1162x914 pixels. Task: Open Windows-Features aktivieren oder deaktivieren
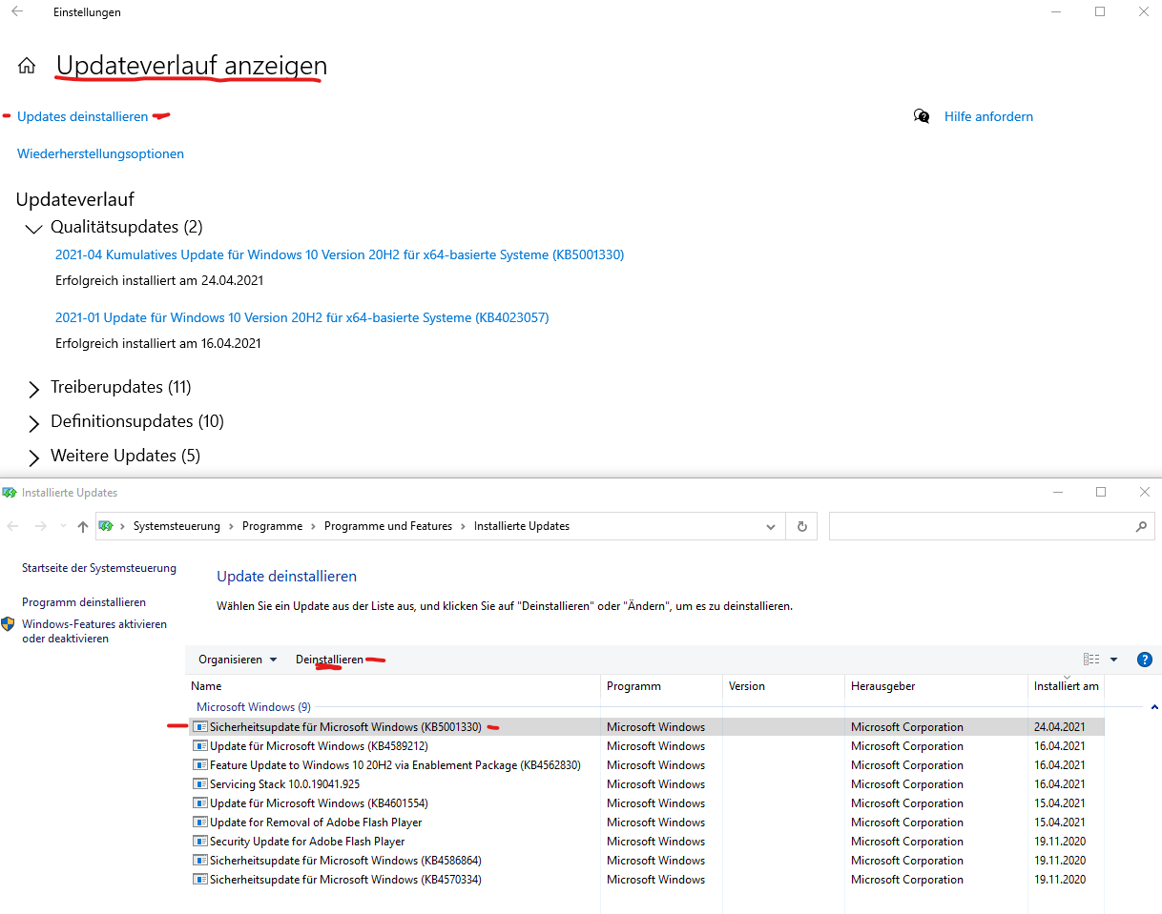click(x=94, y=631)
